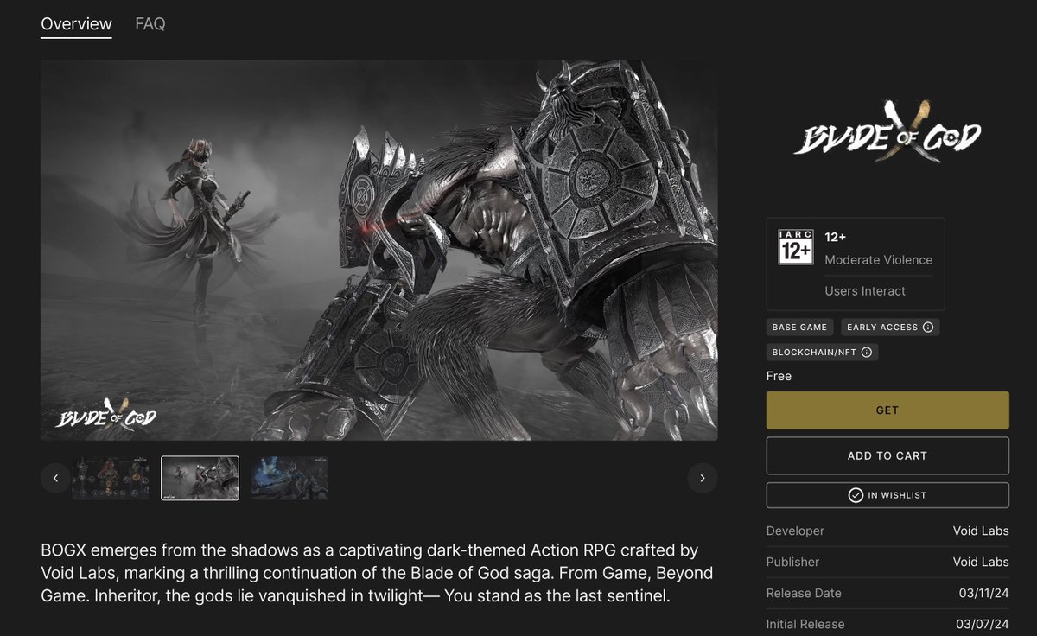Switch to the Overview tab

pyautogui.click(x=76, y=24)
